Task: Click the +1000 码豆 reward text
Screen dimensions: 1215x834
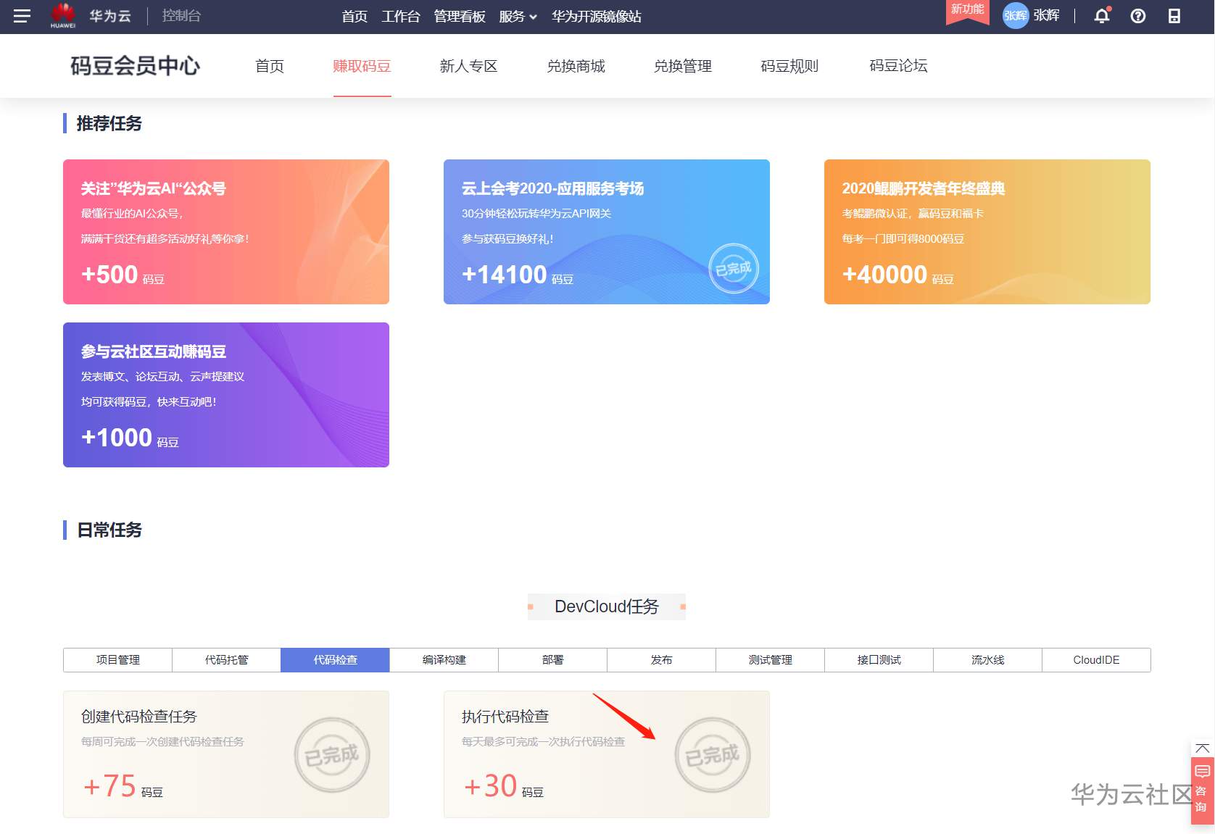Action: click(x=130, y=438)
